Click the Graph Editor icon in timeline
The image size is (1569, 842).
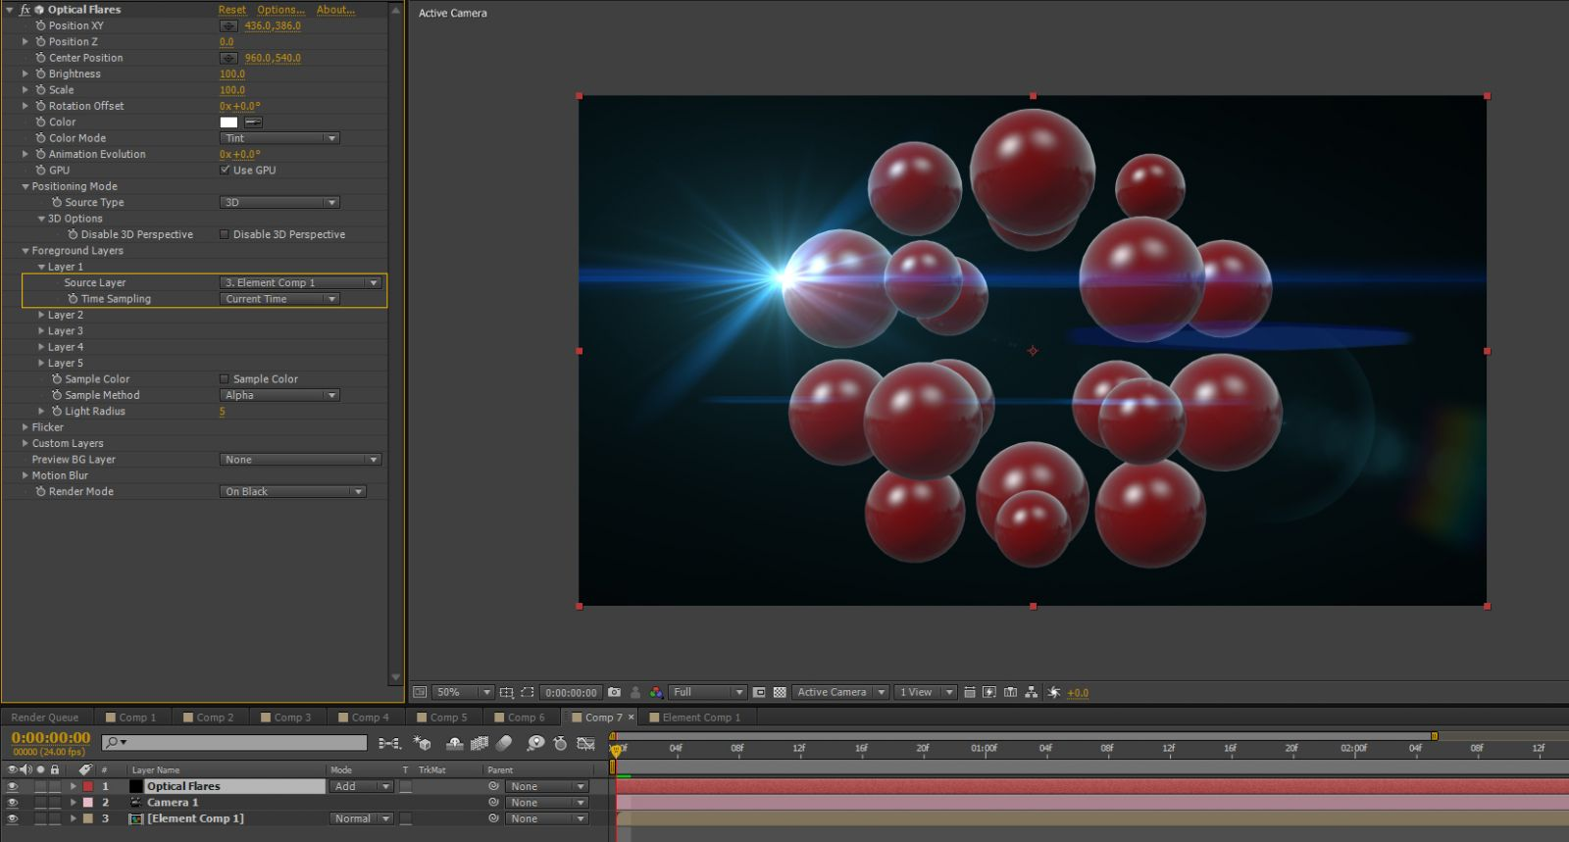point(586,744)
